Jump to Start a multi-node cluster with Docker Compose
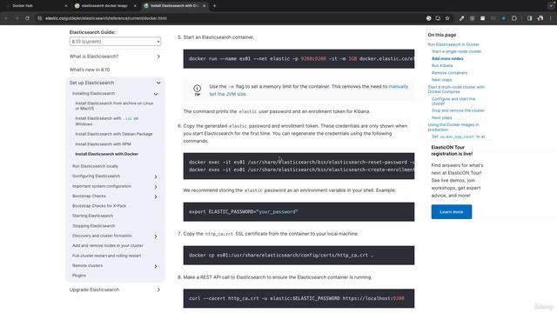Viewport: 557px width, 313px height. (456, 89)
